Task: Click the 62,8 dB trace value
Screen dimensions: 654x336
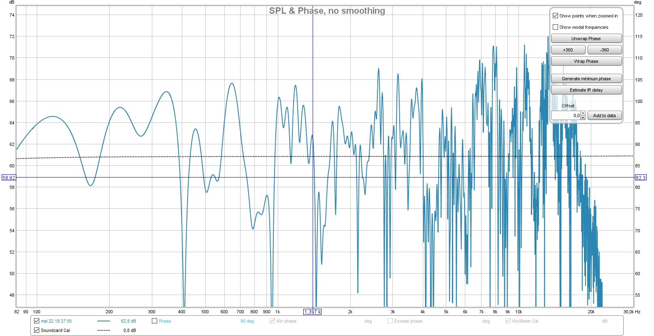Action: 128,321
